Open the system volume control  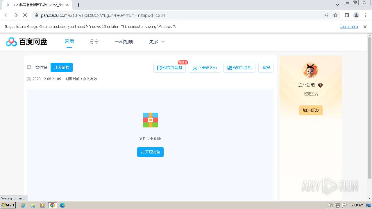pos(330,205)
